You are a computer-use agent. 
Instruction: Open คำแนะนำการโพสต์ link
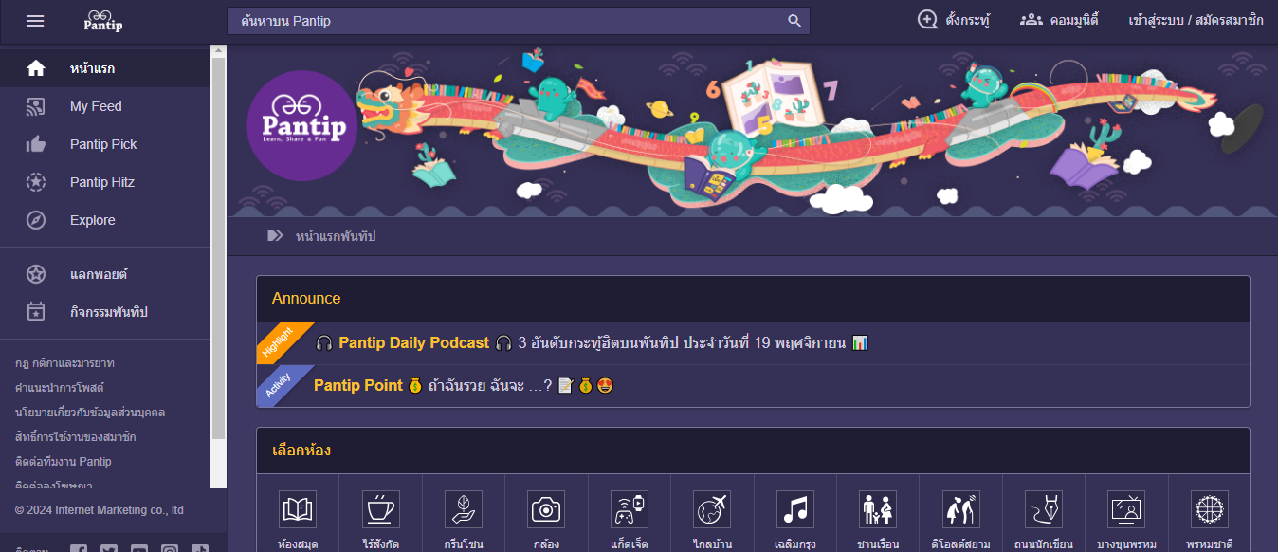point(60,388)
